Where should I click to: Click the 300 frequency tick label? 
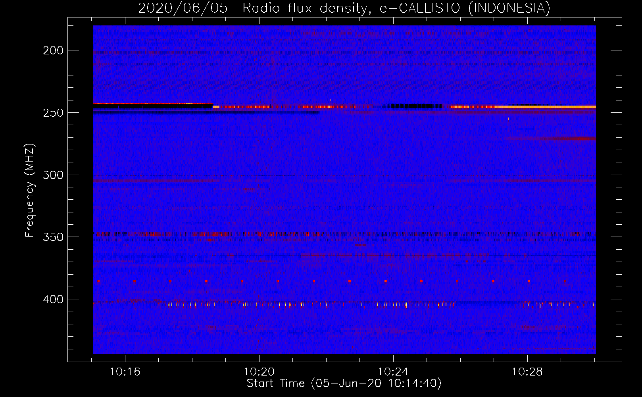point(53,175)
